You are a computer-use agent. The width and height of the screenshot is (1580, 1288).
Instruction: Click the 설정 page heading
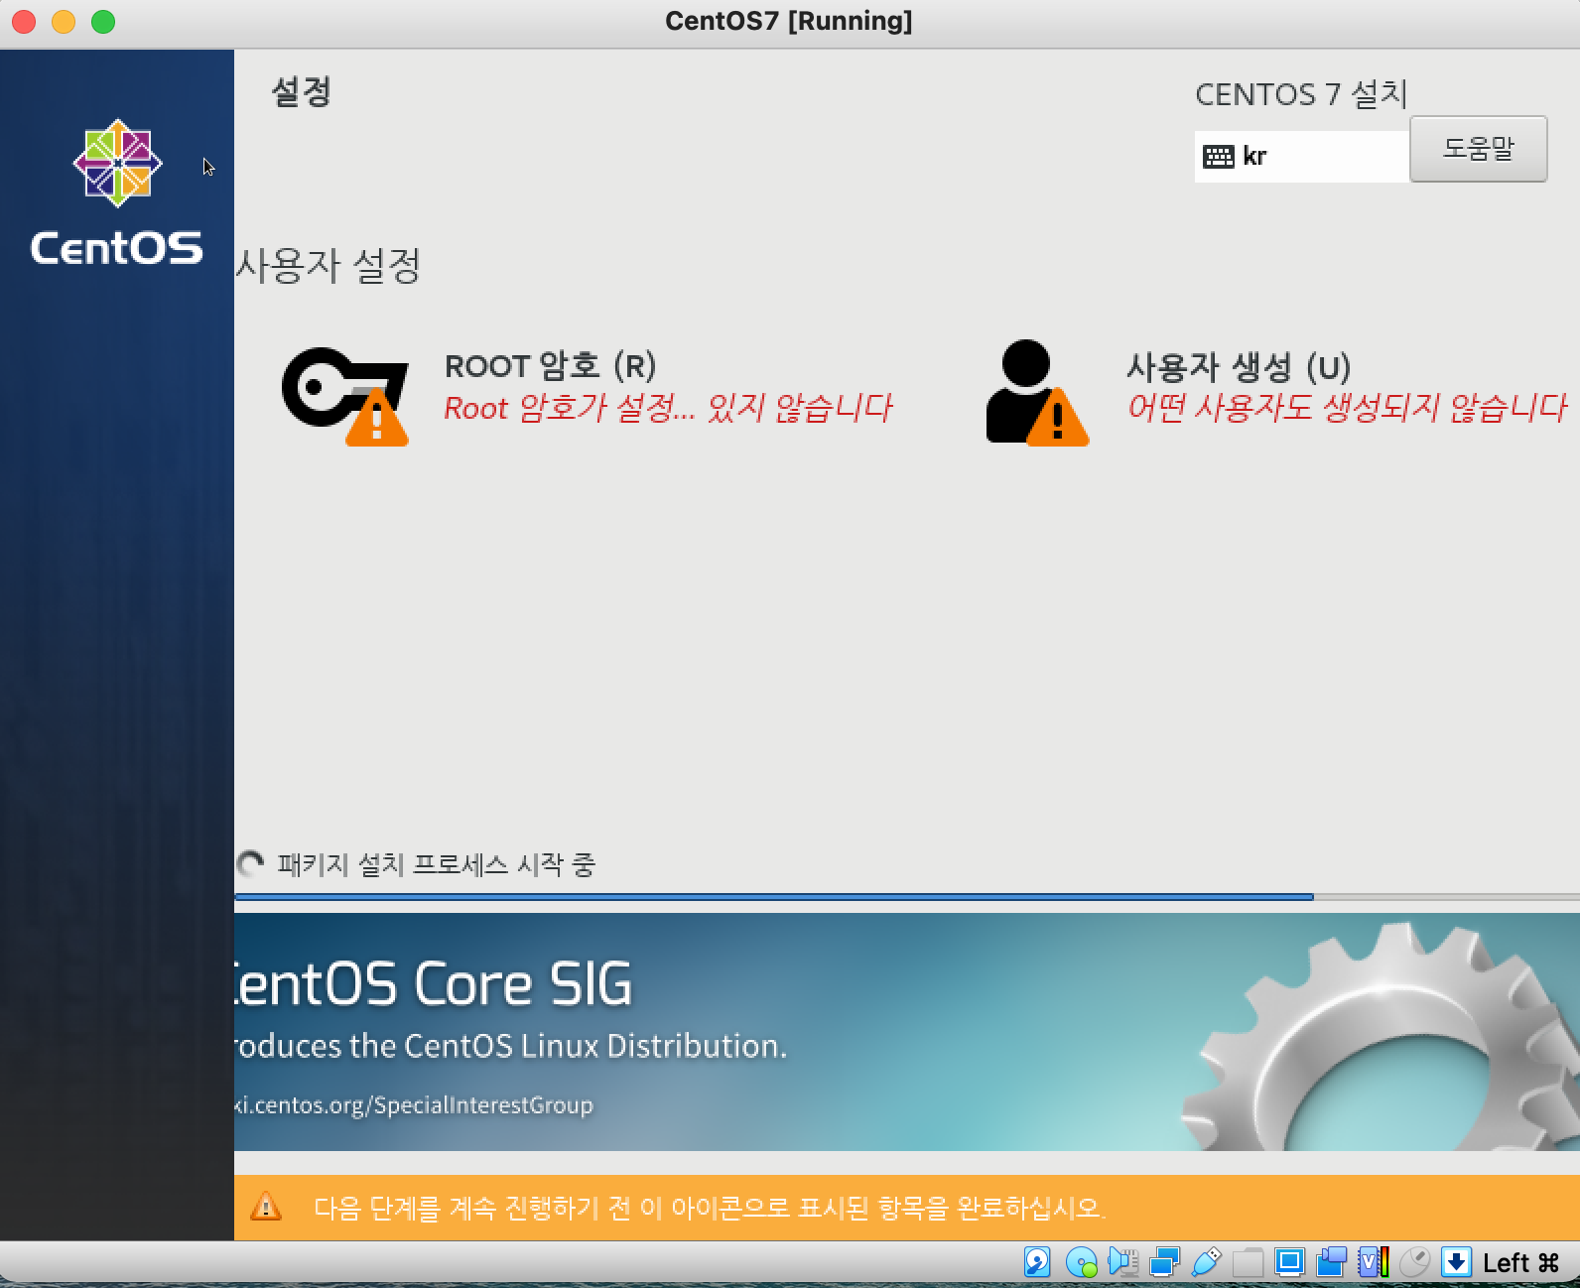coord(301,91)
